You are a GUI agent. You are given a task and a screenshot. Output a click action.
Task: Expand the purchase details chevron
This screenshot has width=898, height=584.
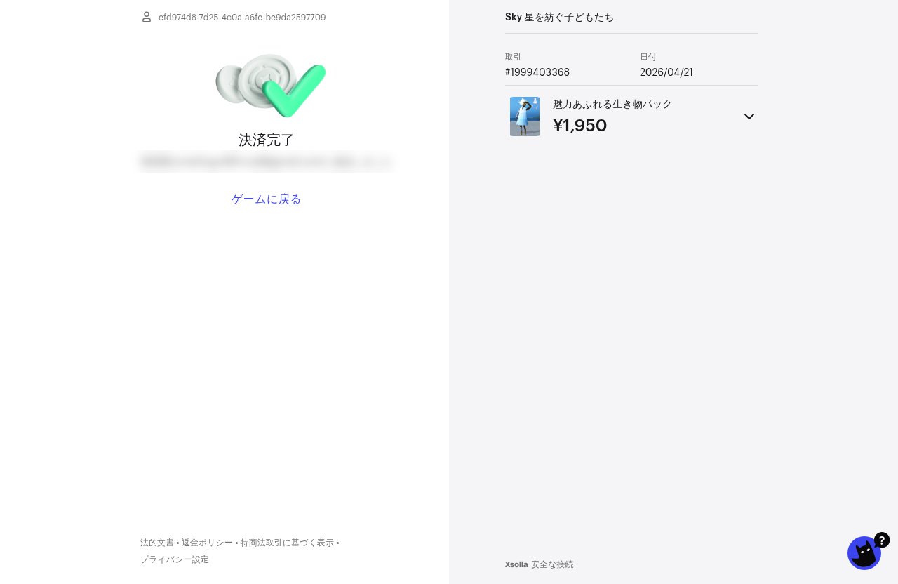coord(749,117)
